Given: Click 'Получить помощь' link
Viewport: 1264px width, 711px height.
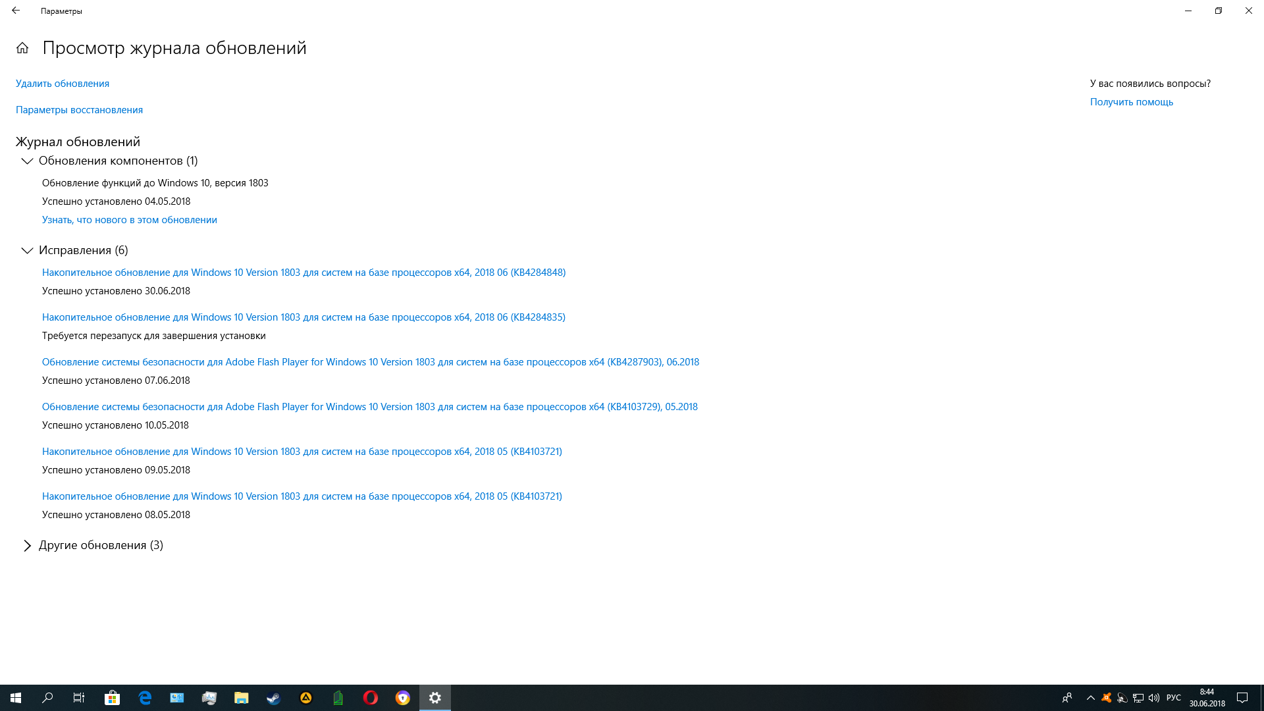Looking at the screenshot, I should tap(1132, 102).
